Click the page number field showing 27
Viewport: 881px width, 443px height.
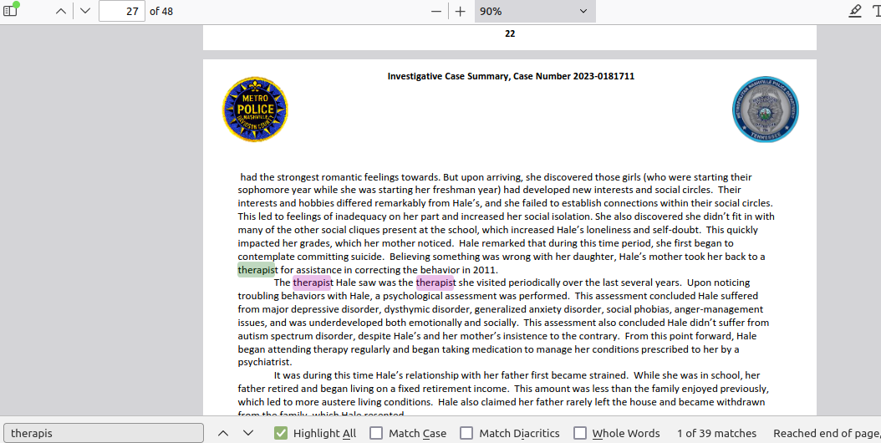(x=122, y=11)
